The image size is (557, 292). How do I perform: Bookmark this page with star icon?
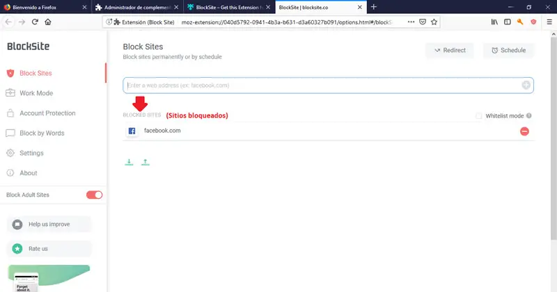click(434, 22)
